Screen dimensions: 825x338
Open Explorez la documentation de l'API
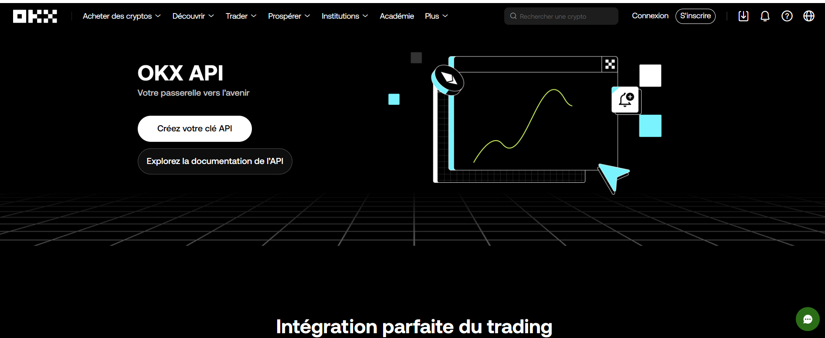(x=215, y=161)
